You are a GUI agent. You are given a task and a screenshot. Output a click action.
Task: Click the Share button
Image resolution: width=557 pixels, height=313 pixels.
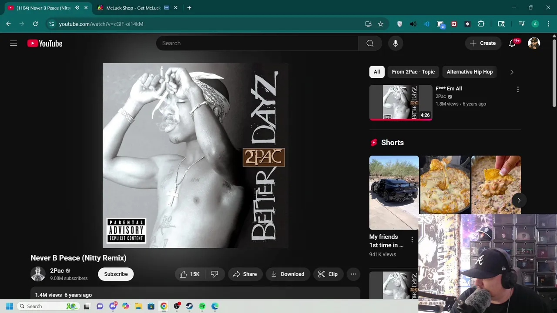[245, 274]
